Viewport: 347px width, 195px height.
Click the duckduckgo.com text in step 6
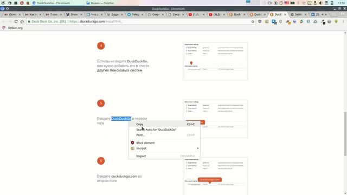point(124,176)
